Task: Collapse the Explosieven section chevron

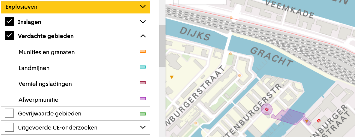Action: [143, 7]
